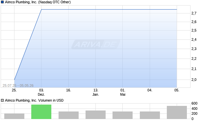Screen dimensions: 204x122
Task: Click the x-axis label '13. Jan.'
Action: click(x=96, y=92)
